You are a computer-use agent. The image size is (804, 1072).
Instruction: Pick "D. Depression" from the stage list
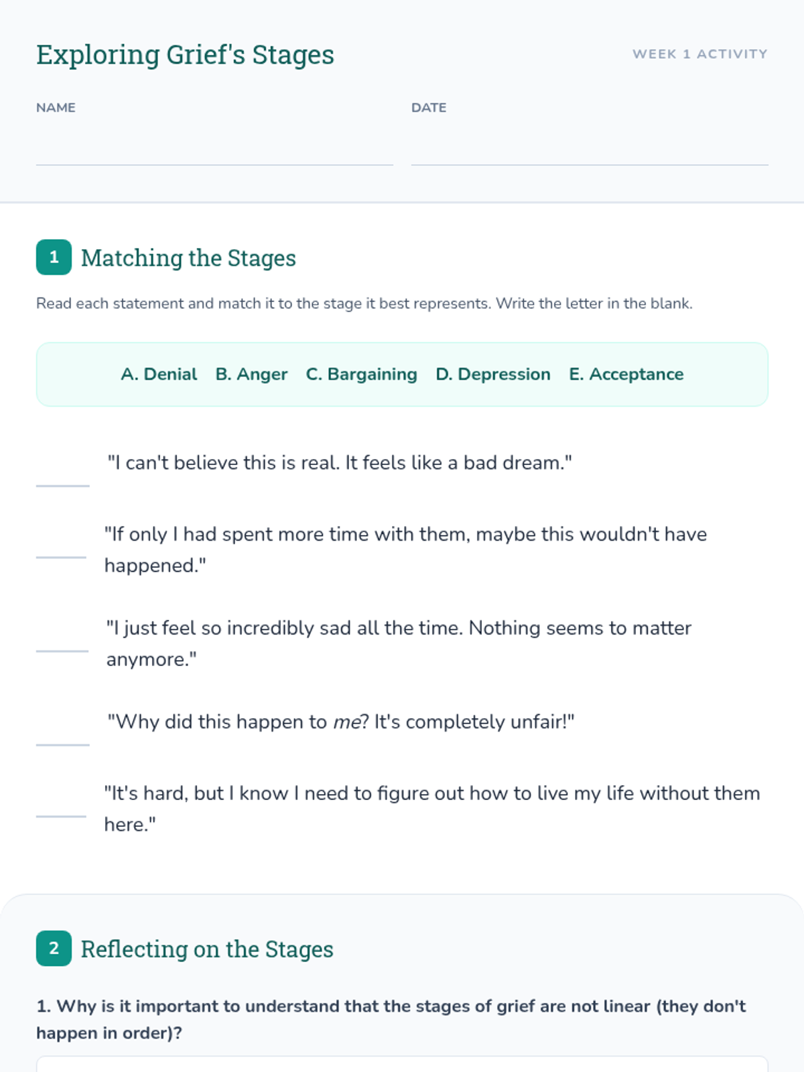click(492, 374)
